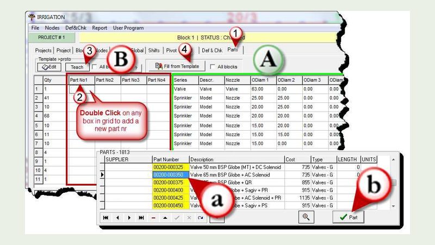
Task: Select the current-row arrow indicator in parts list
Action: coord(102,175)
